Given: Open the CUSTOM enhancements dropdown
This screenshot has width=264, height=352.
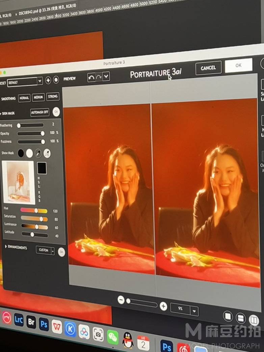Looking at the screenshot, I should pos(45,250).
